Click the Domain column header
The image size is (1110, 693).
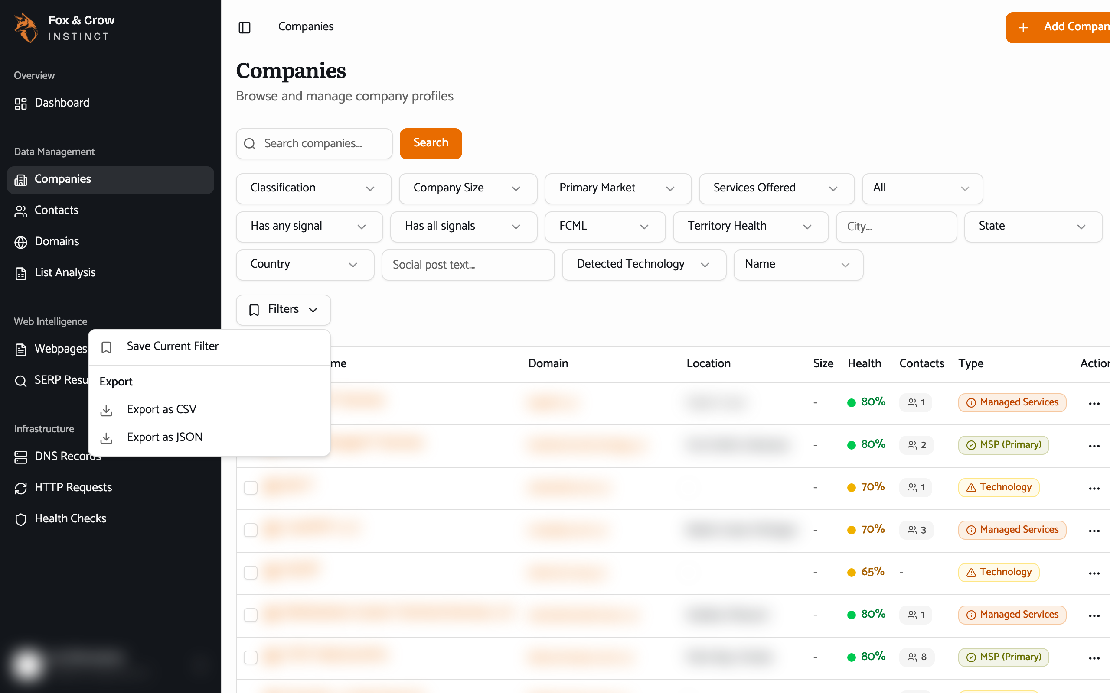tap(548, 364)
